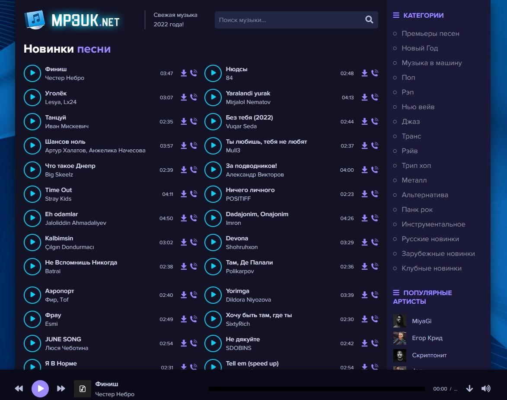
Task: Mute the player volume speaker icon
Action: (486, 389)
